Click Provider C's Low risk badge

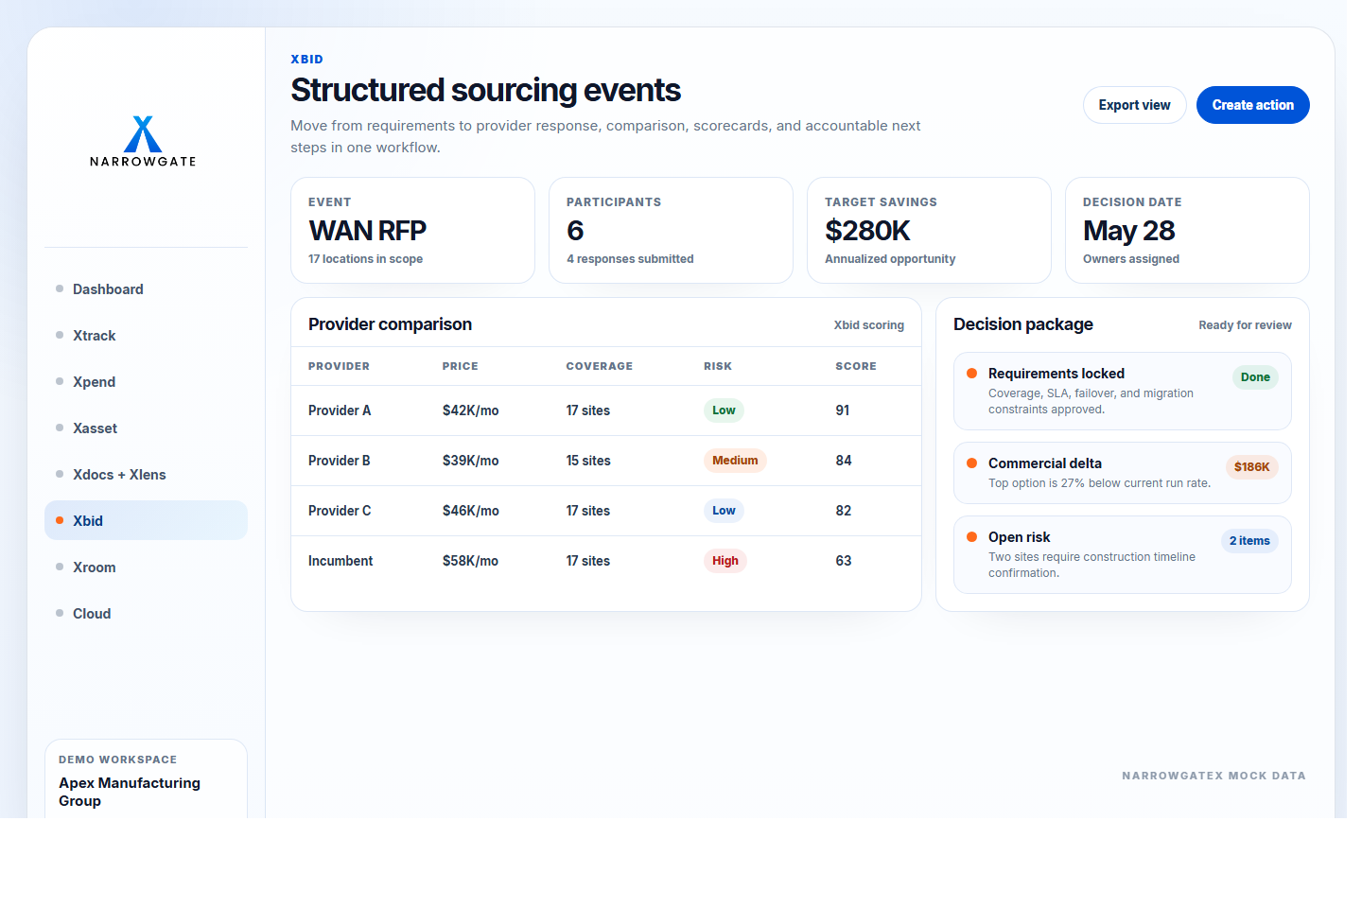click(x=724, y=511)
